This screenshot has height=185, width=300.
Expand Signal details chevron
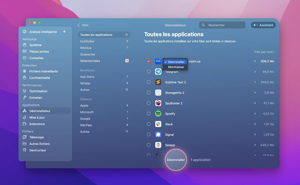coord(255,134)
